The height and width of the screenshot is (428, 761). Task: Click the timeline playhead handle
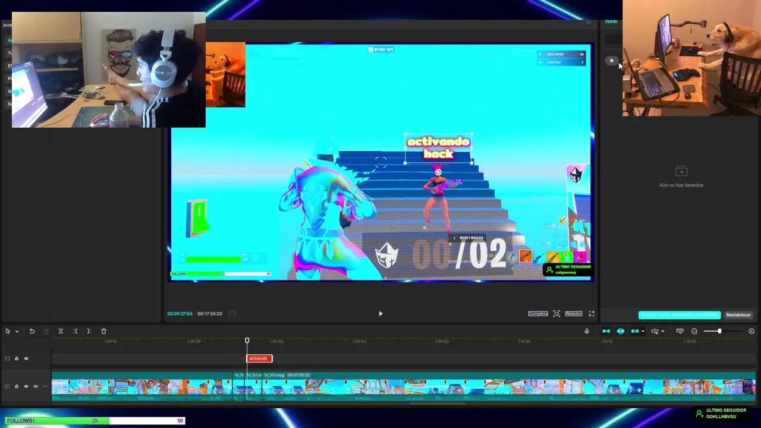[247, 341]
